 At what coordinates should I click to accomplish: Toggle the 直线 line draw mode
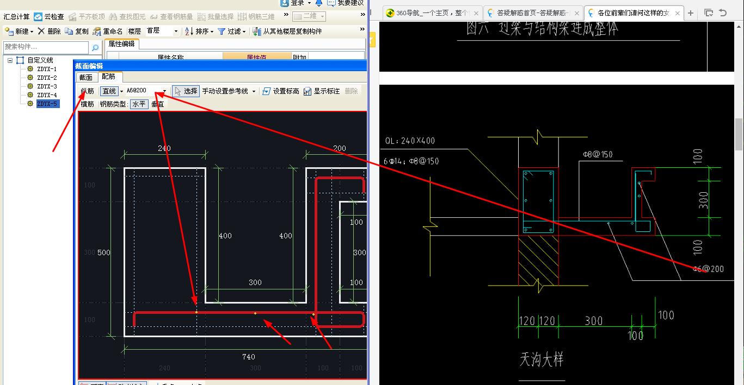[109, 91]
